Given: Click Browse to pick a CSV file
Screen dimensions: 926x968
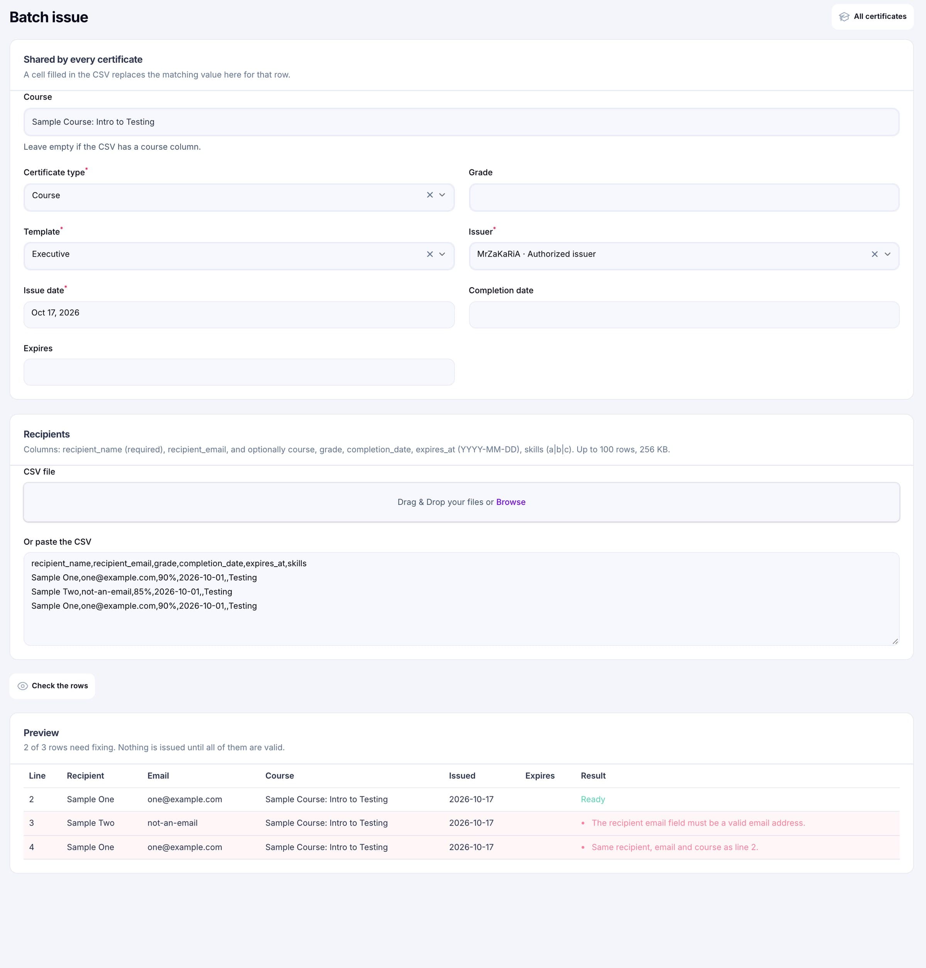Looking at the screenshot, I should (510, 502).
